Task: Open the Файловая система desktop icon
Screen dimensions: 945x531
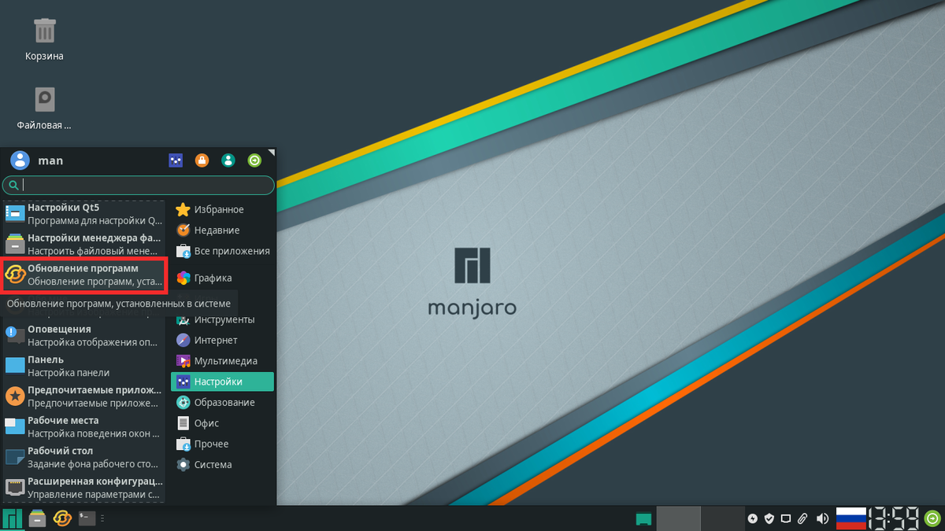Action: click(44, 99)
